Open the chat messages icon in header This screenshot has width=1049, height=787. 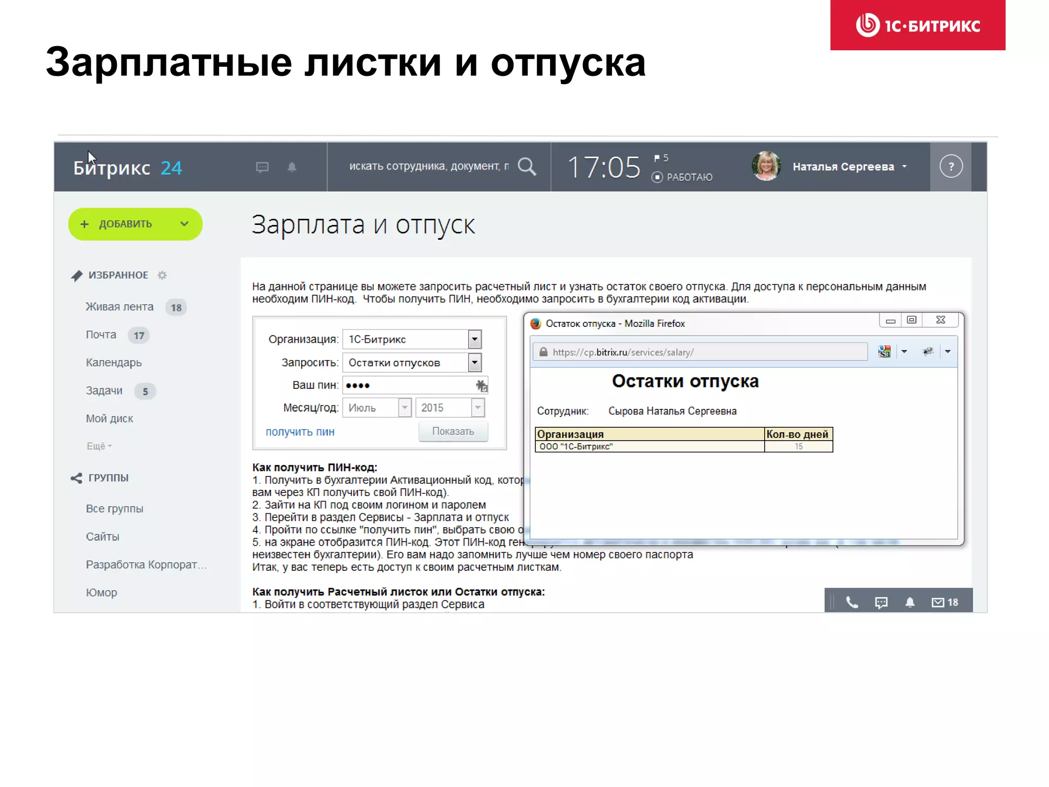[262, 167]
